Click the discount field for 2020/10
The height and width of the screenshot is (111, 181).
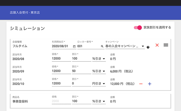(x=82, y=84)
